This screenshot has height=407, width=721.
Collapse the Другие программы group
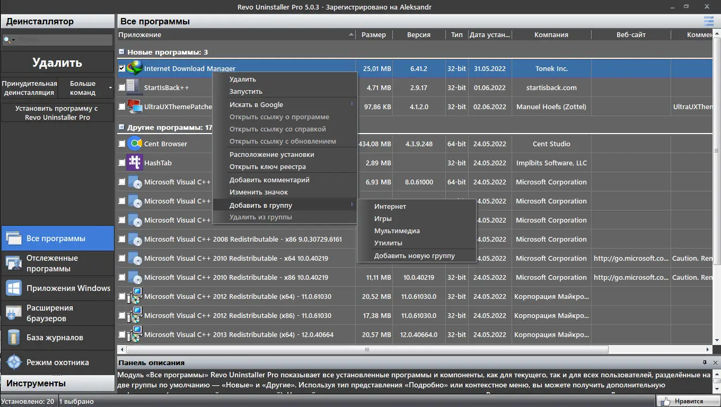(121, 127)
